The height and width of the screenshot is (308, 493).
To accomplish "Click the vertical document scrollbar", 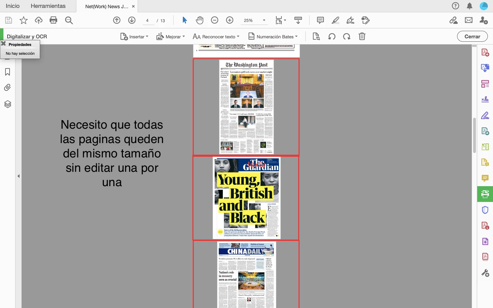I will coord(475,135).
